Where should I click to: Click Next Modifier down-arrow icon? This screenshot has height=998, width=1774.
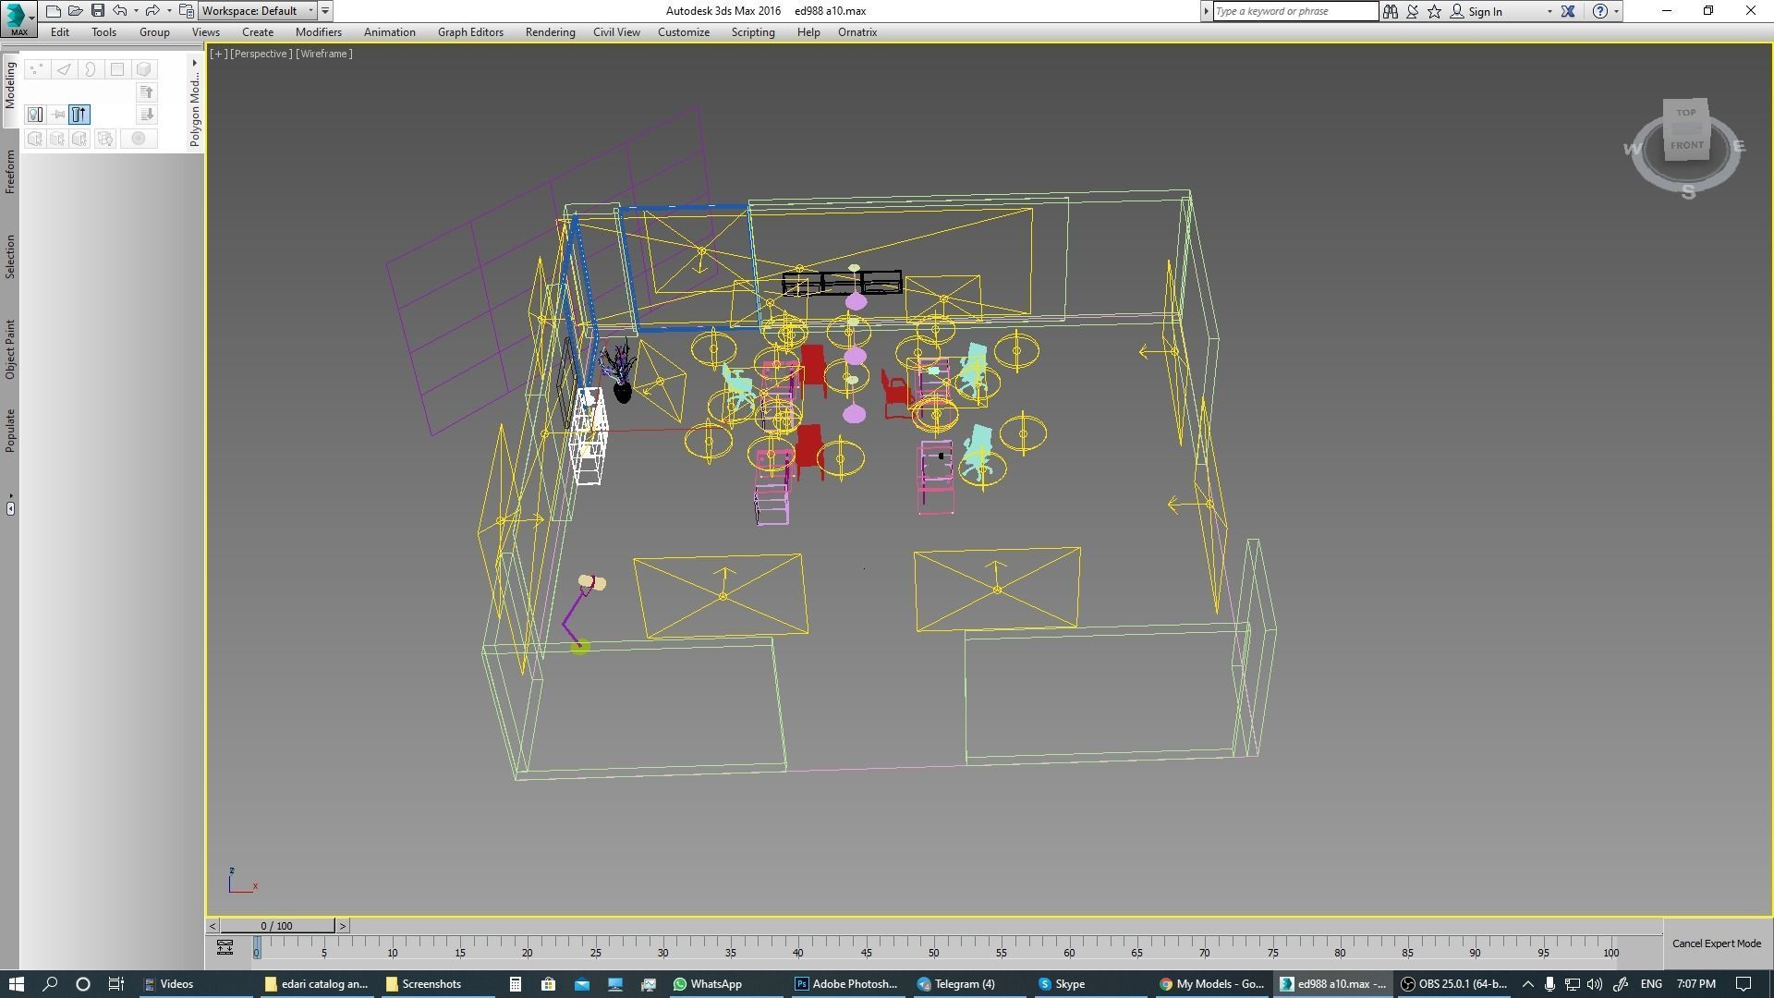pos(147,115)
